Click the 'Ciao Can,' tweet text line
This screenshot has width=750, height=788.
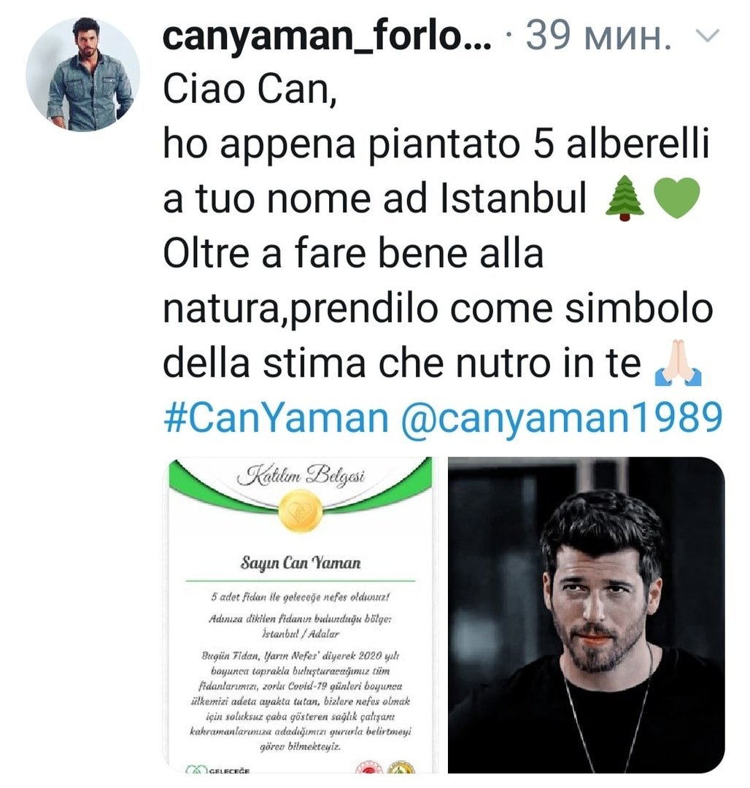[x=250, y=90]
